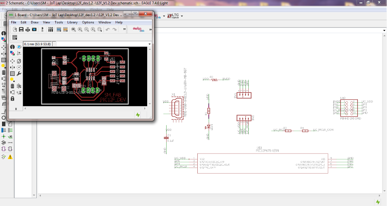Click the LTC spice button in Schematic toolbar
Viewport: 387px width, 206px height.
(x=173, y=16)
